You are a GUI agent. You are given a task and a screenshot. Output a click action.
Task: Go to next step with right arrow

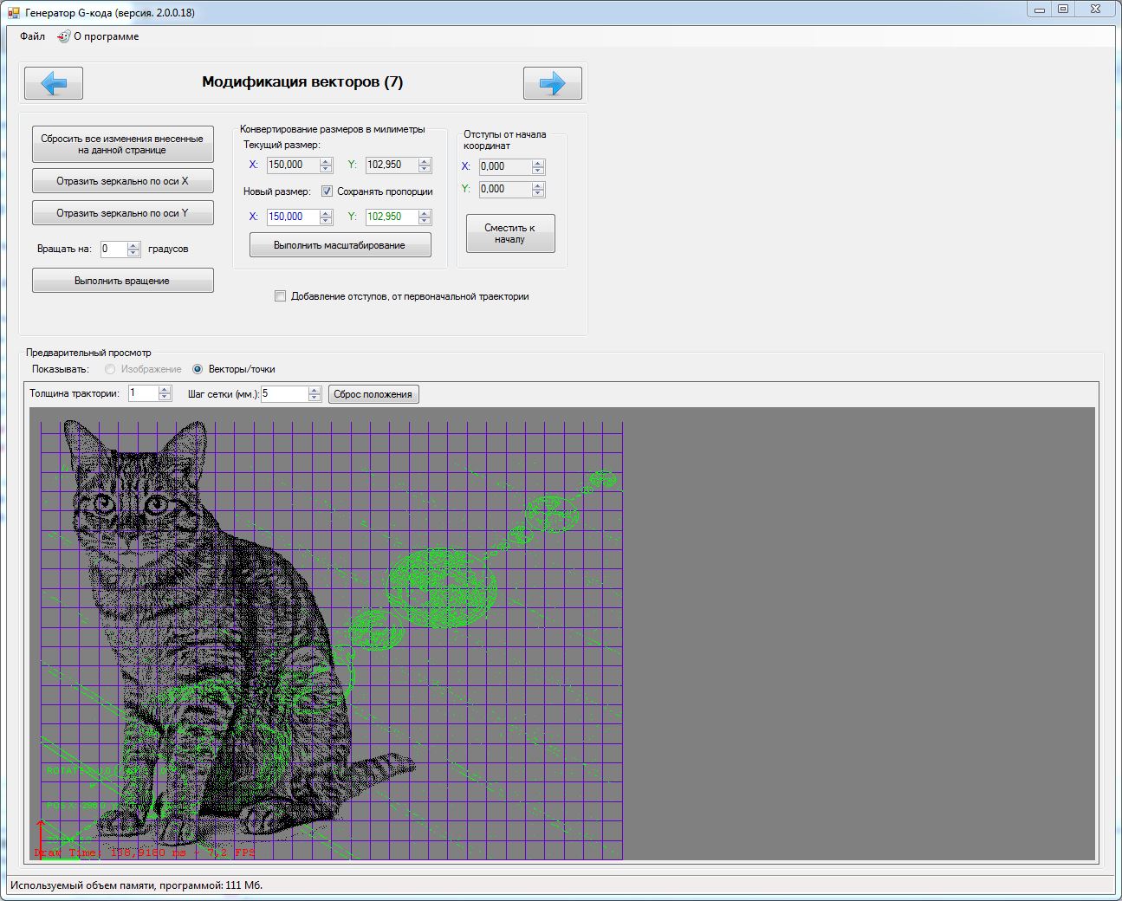click(553, 83)
